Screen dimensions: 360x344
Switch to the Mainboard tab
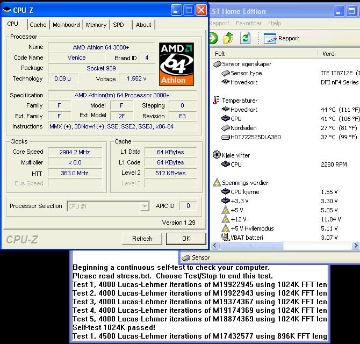tap(66, 25)
